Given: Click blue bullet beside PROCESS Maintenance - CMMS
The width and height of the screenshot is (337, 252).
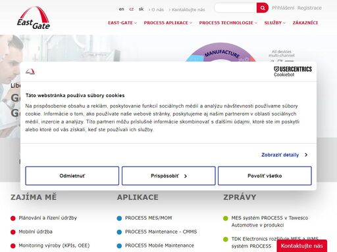Looking at the screenshot, I should click(x=119, y=232).
